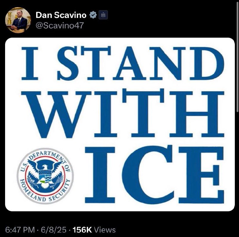Screen dimensions: 239x237
Task: Click the eagle at the seal's center
Action: point(45,174)
